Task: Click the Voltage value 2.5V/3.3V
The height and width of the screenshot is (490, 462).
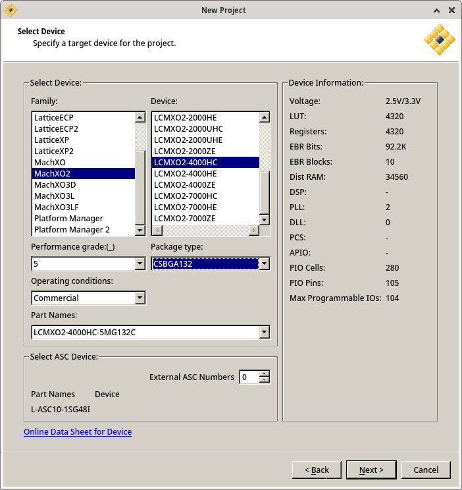Action: 403,101
